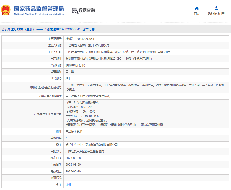Click the bulb icon beside 注
The image size is (231, 190).
click(57, 185)
